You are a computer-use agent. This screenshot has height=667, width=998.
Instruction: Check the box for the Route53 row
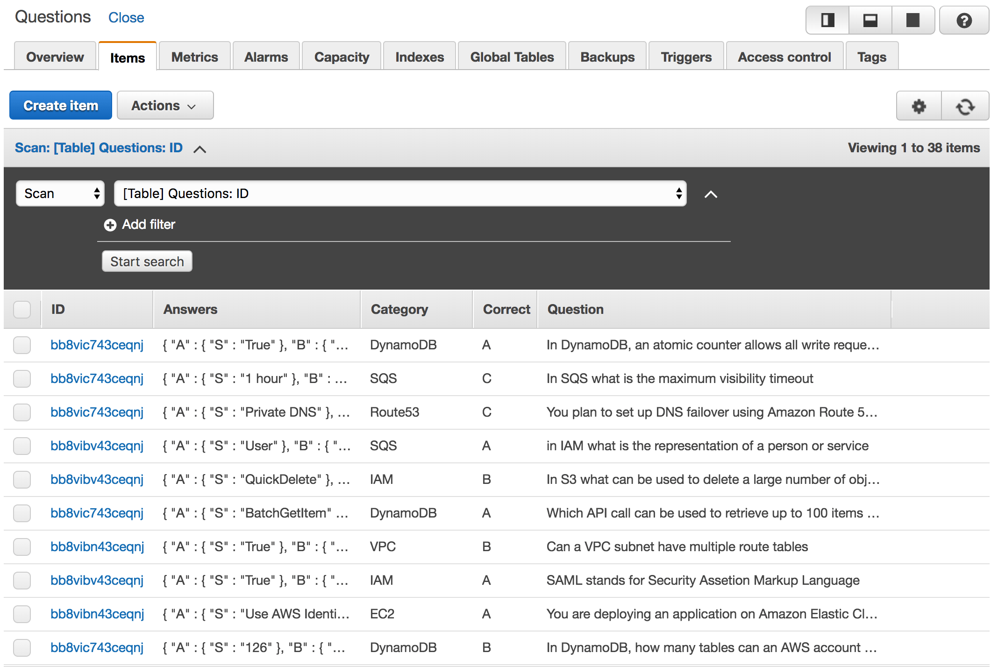[22, 412]
